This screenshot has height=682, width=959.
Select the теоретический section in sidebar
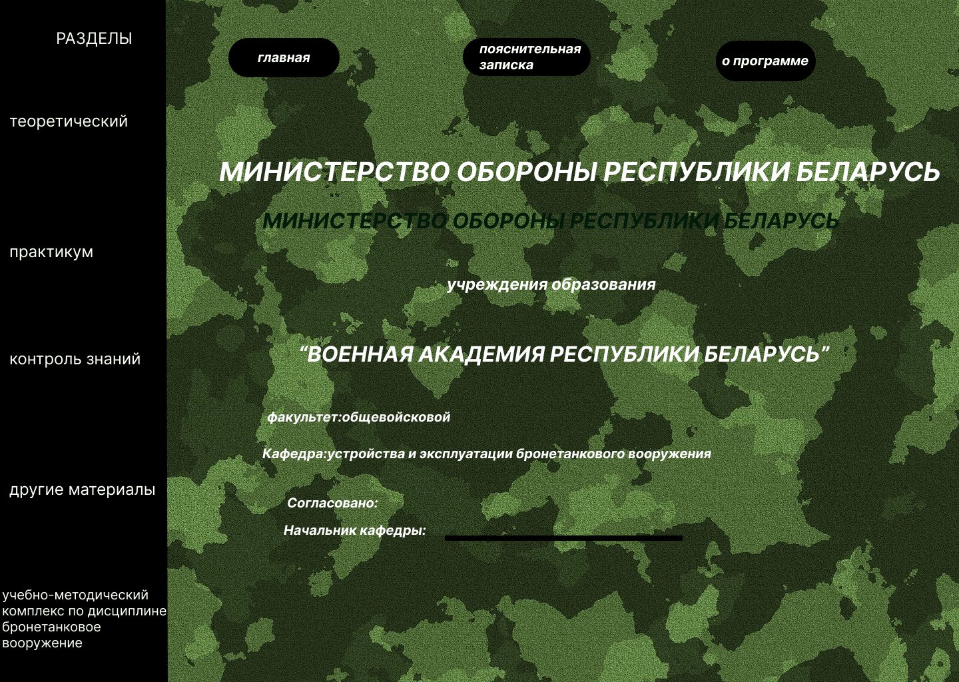click(69, 121)
